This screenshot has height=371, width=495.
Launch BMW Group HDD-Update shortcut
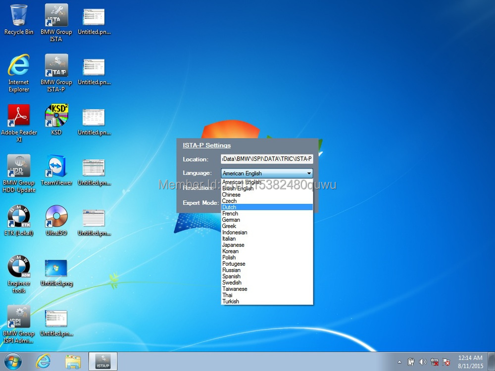click(19, 167)
